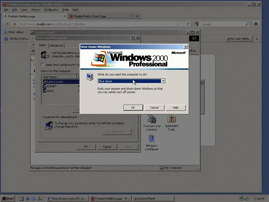This screenshot has width=269, height=202.
Task: Confirm shutdown with the OK button
Action: pos(133,108)
